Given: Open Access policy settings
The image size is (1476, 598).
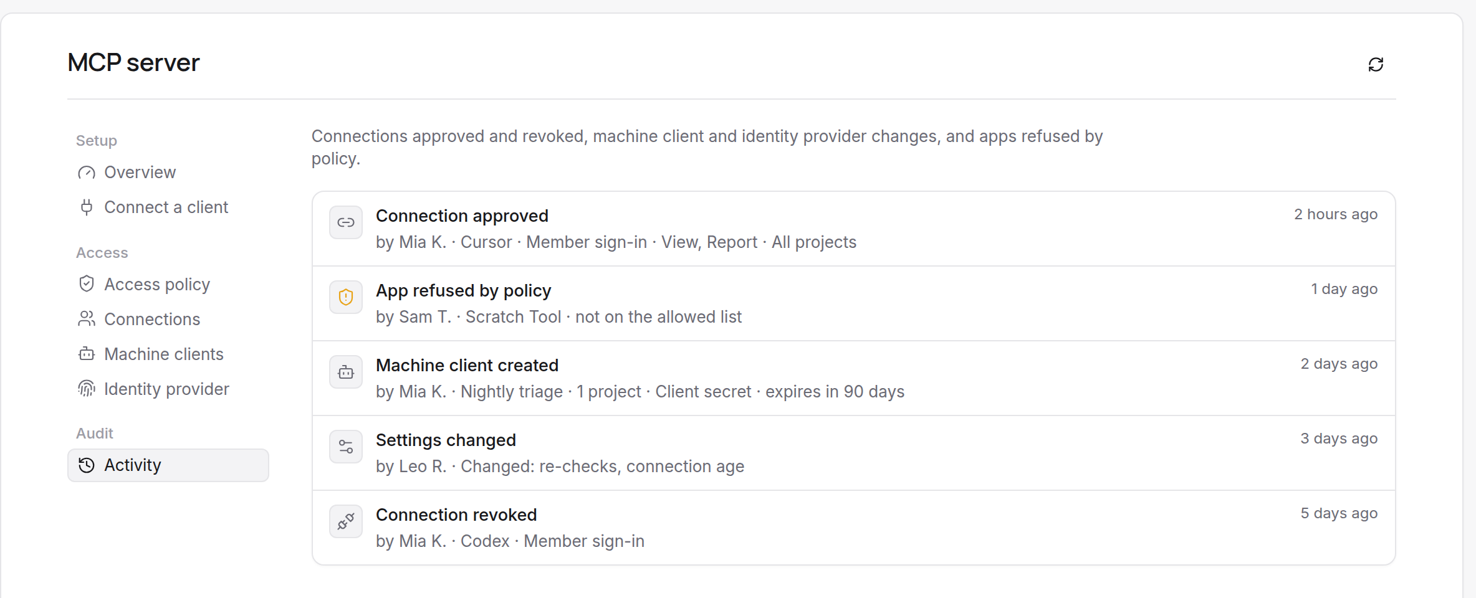Looking at the screenshot, I should pyautogui.click(x=168, y=284).
